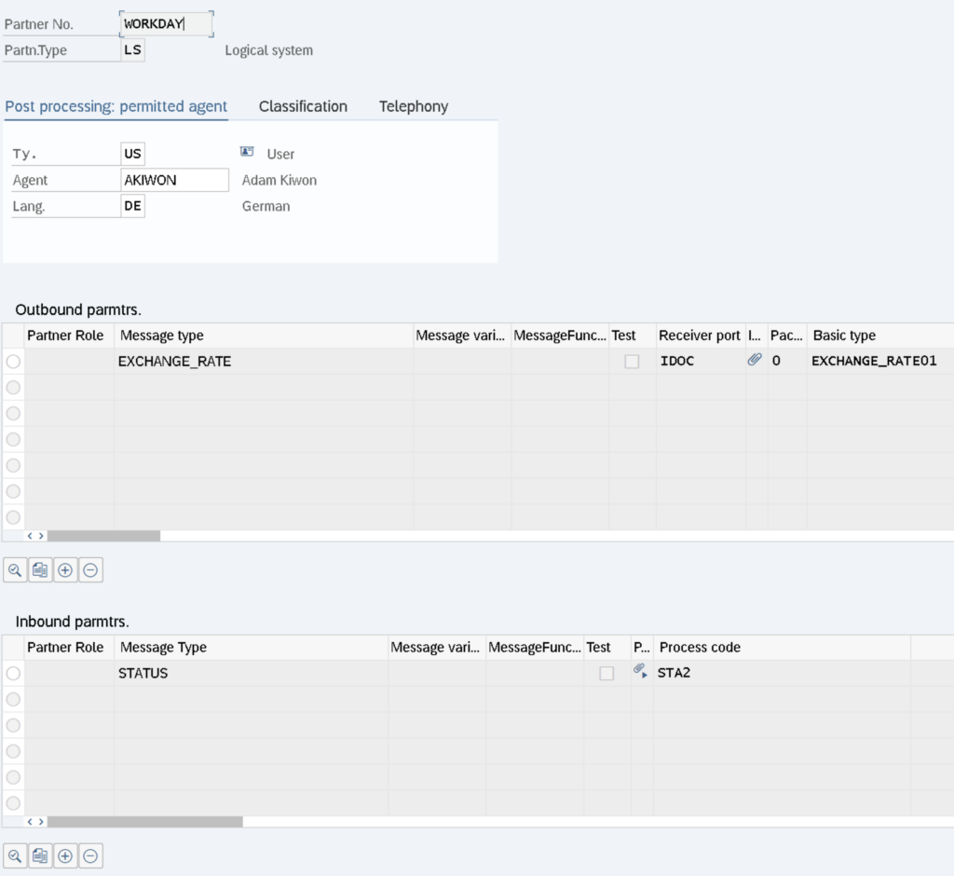This screenshot has height=876, width=954.
Task: Click the pack size cell showing 0
Action: (787, 362)
